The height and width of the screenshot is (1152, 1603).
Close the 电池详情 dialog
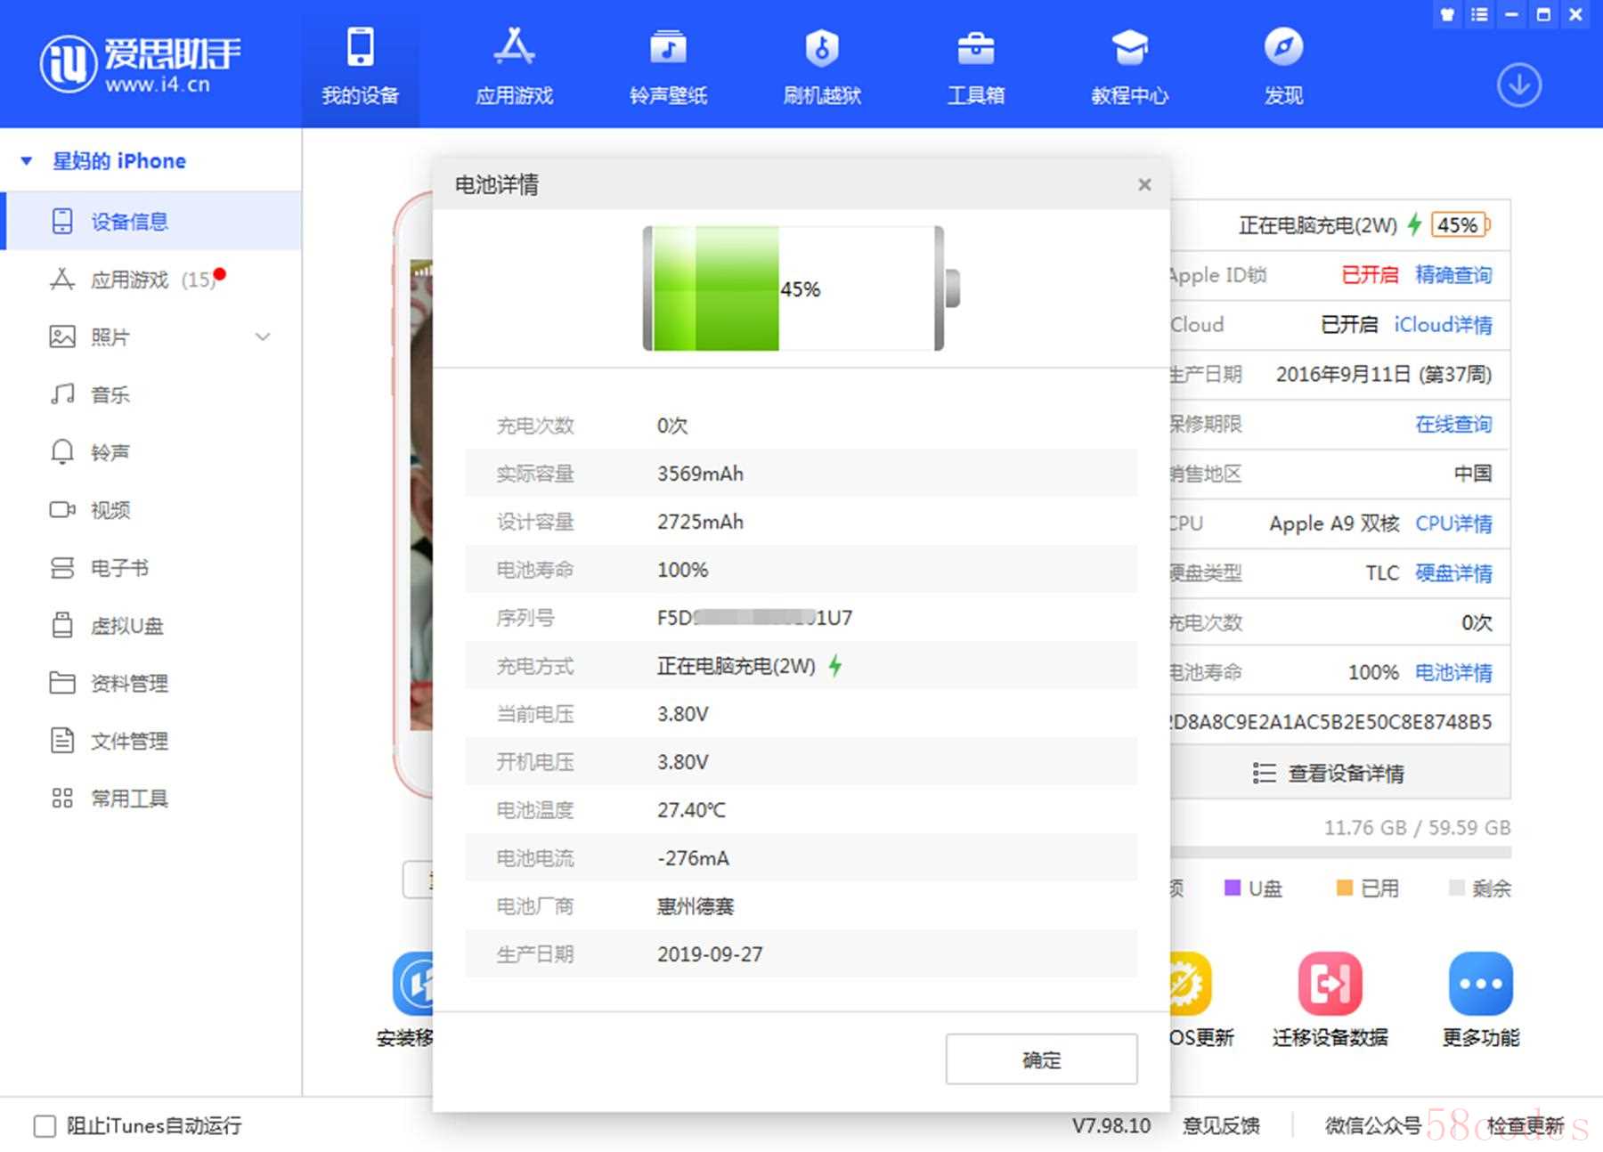[1144, 184]
